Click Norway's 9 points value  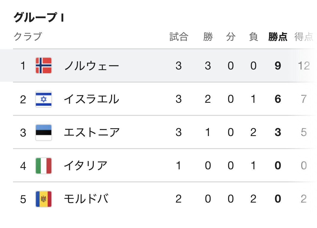[x=278, y=66]
